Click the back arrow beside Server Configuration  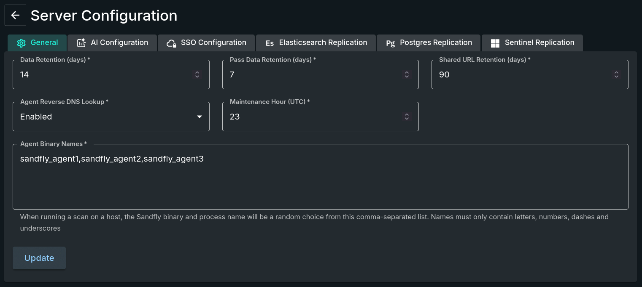point(15,15)
